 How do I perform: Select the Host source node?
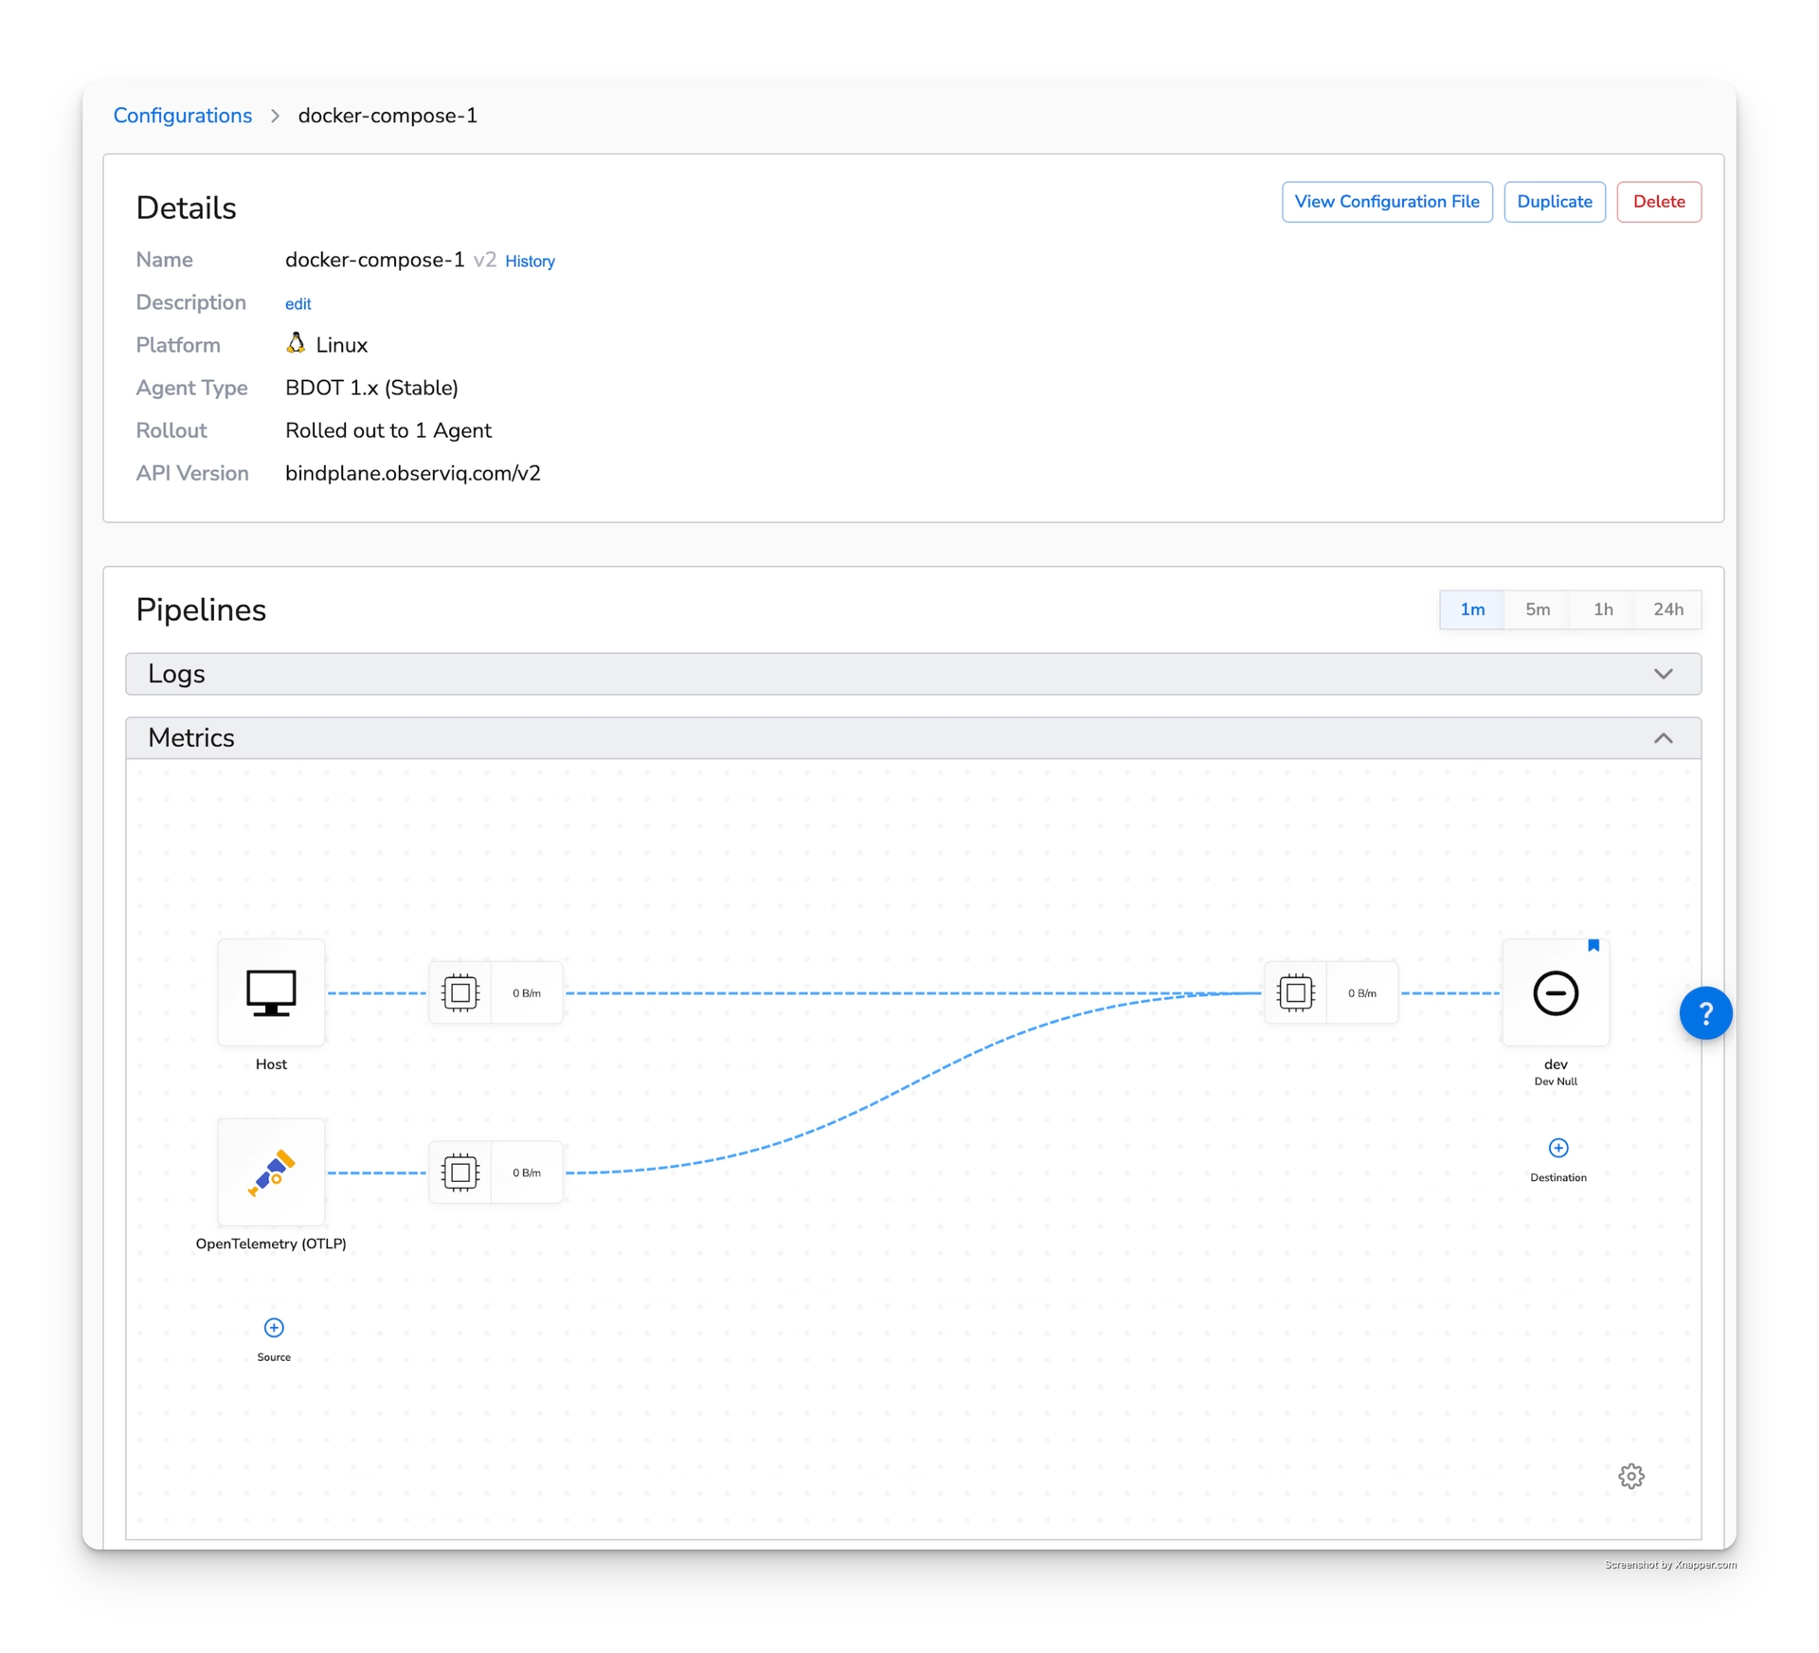click(x=271, y=992)
